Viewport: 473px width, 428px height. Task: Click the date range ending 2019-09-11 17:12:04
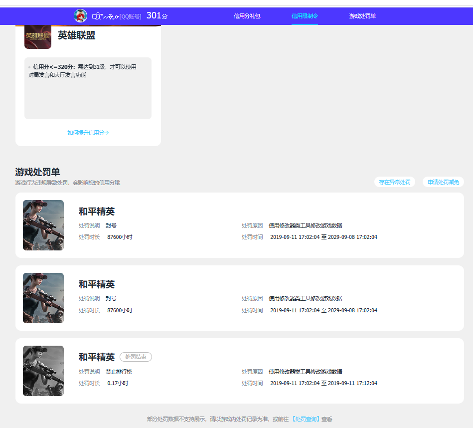pyautogui.click(x=323, y=383)
